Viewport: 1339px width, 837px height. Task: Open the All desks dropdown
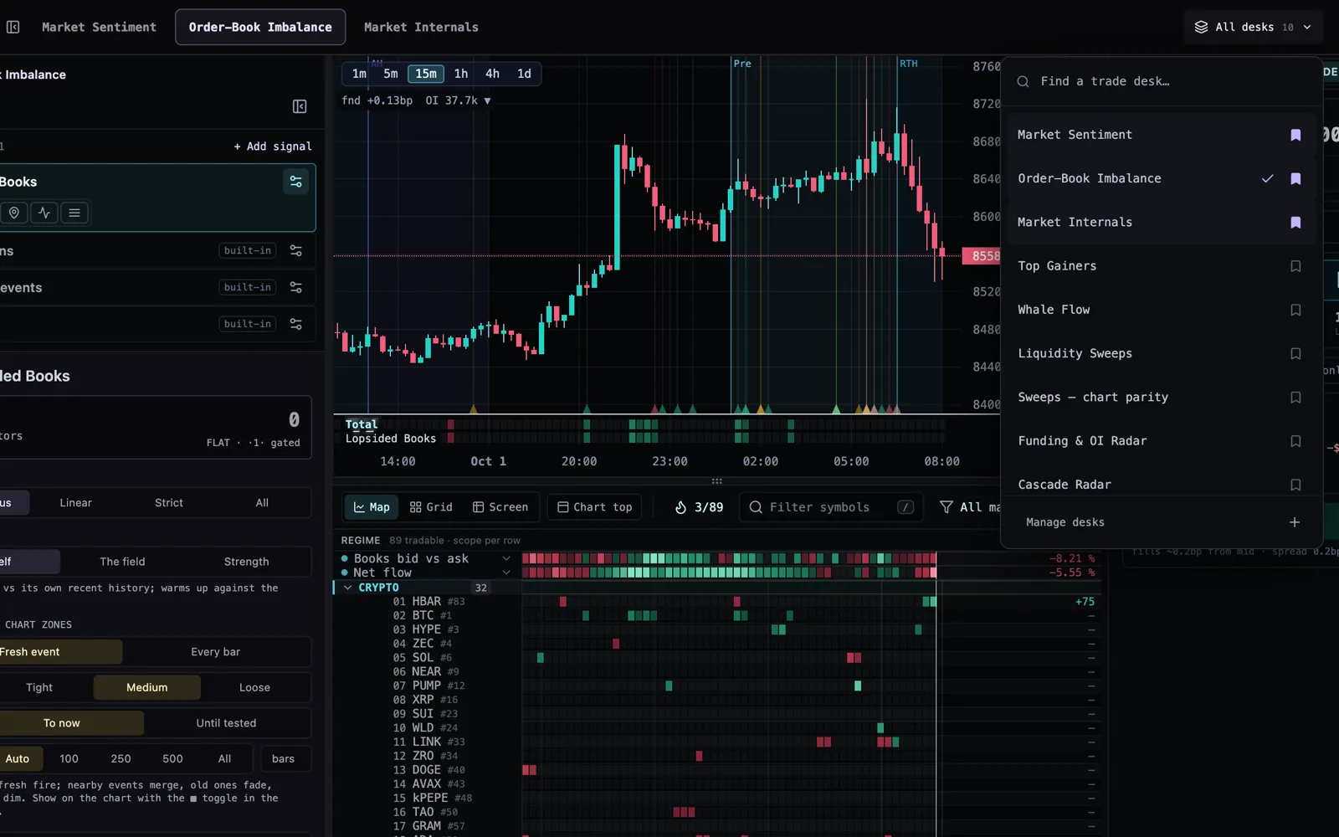1253,27
